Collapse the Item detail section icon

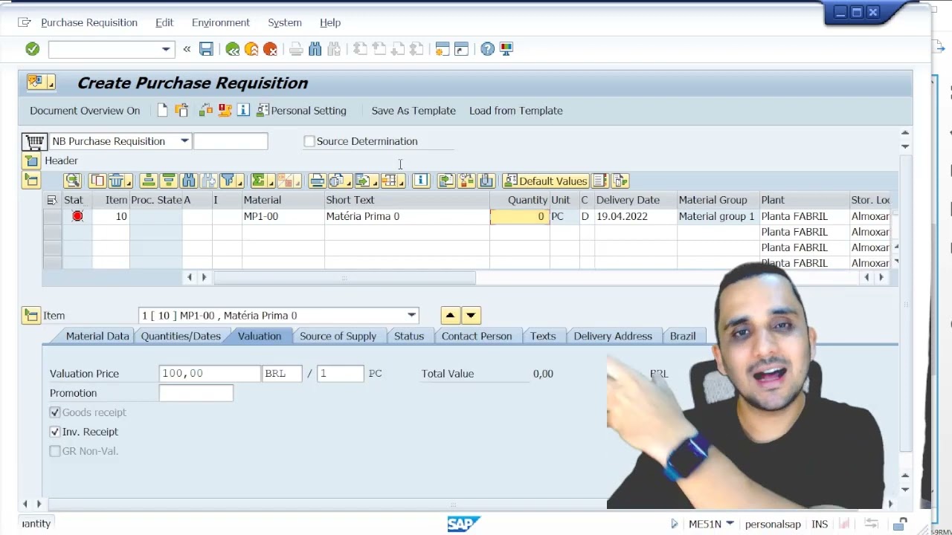30,316
